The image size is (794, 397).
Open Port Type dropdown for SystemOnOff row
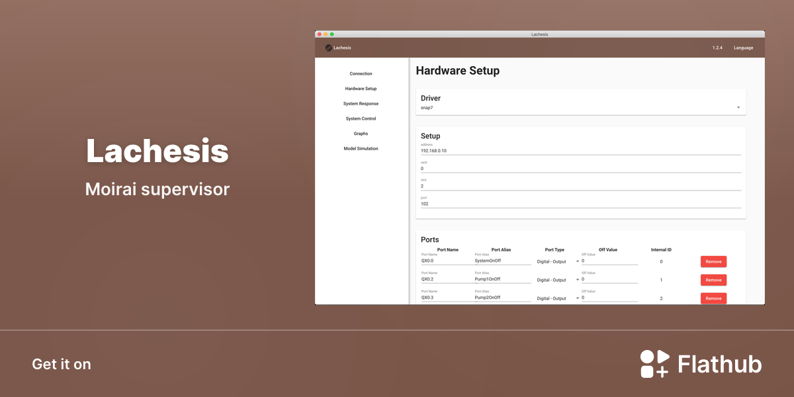558,262
